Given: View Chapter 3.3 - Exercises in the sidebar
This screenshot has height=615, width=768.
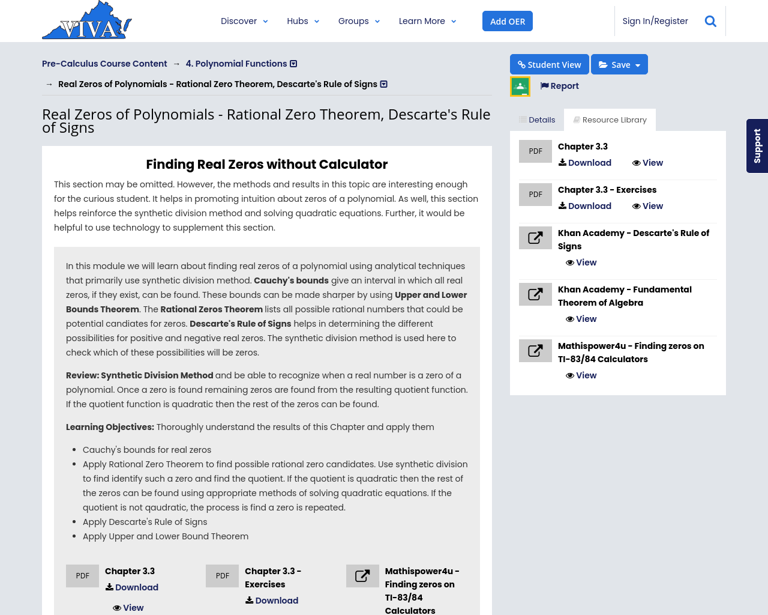Looking at the screenshot, I should (647, 206).
